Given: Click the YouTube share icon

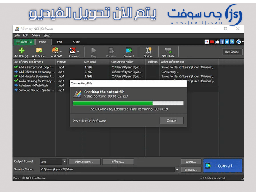Looking at the screenshot, I should point(212,42).
